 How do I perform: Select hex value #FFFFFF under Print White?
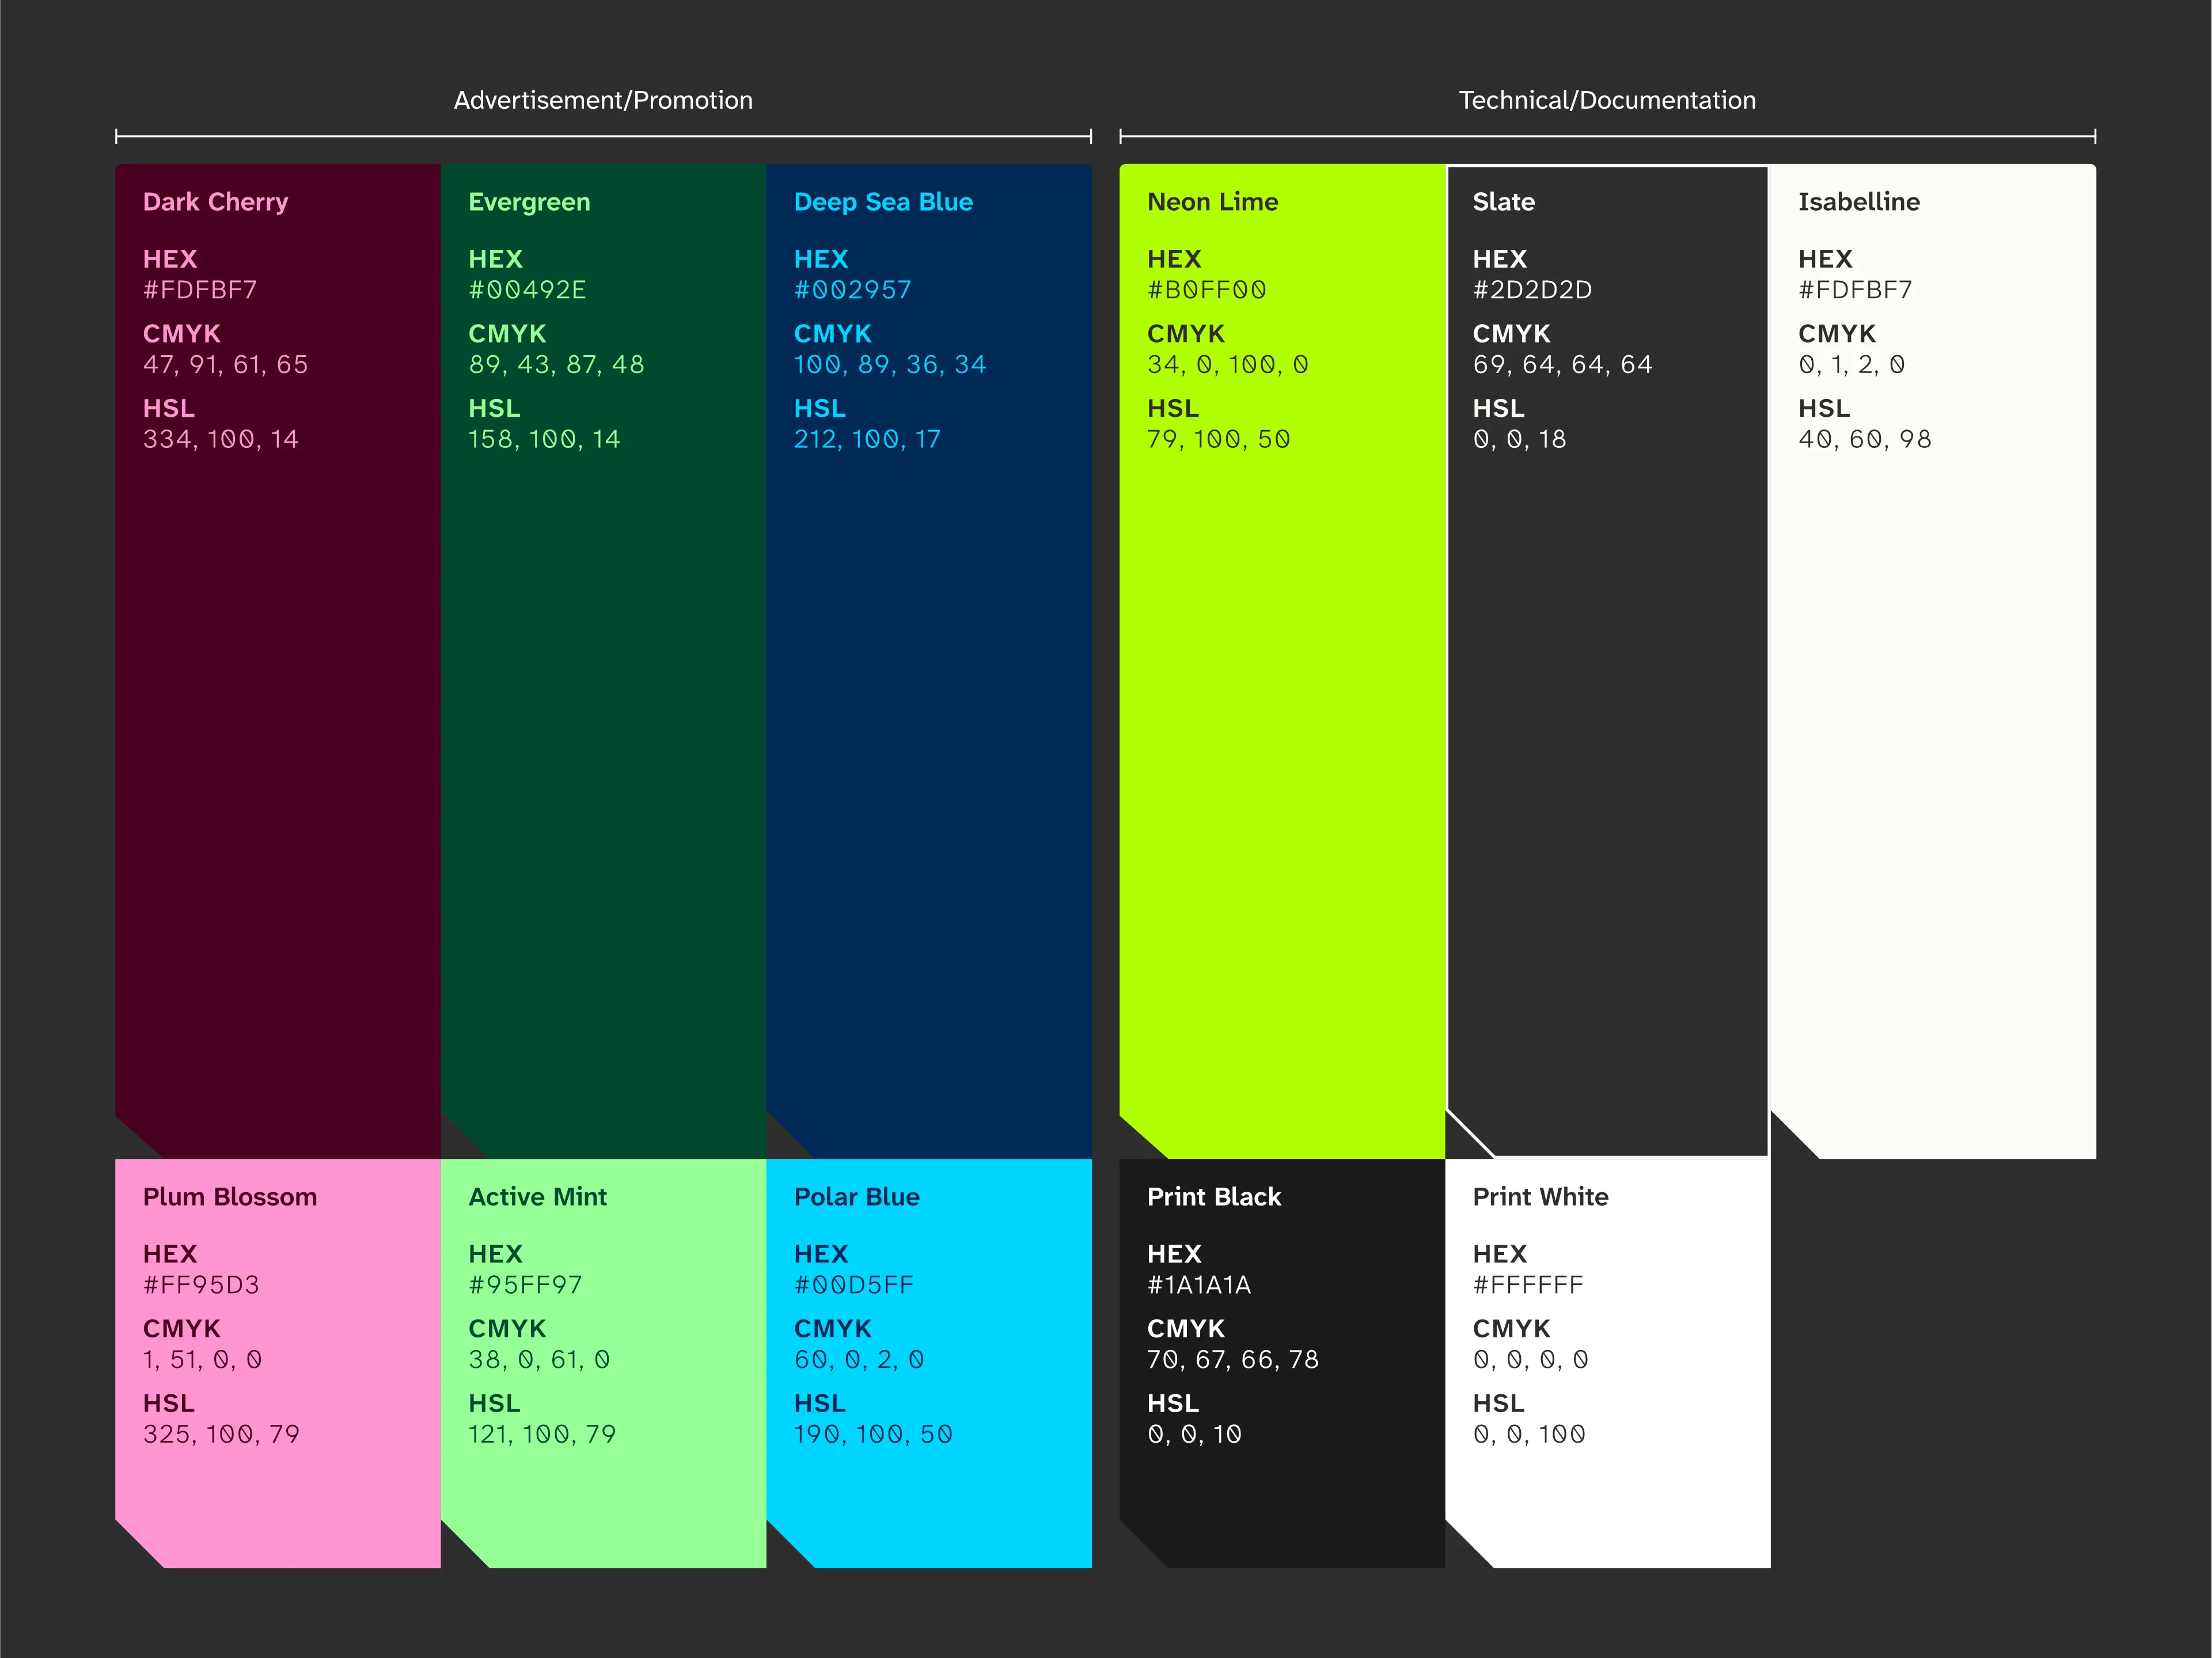[x=1528, y=1284]
